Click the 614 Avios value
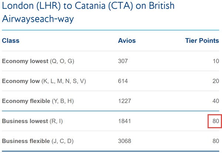 click(123, 81)
